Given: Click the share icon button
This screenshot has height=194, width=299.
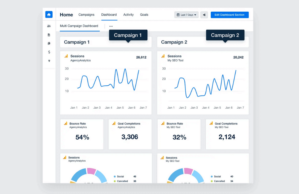Looking at the screenshot, I should 204,15.
